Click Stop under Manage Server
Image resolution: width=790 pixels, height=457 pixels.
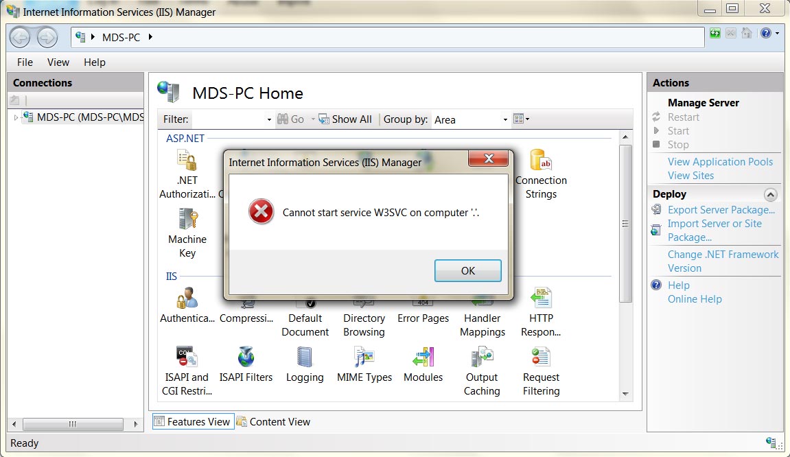[678, 145]
